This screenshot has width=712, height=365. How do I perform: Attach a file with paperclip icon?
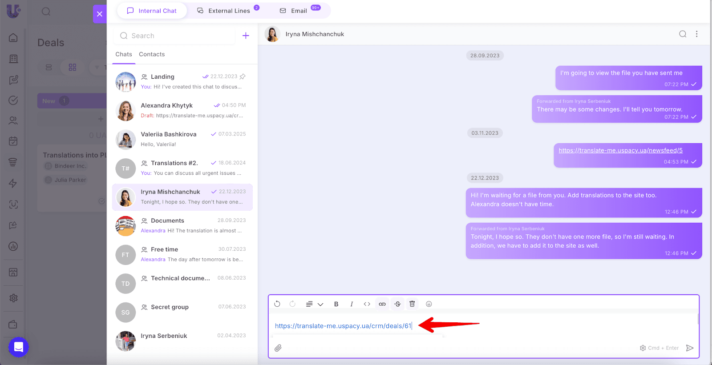click(278, 348)
